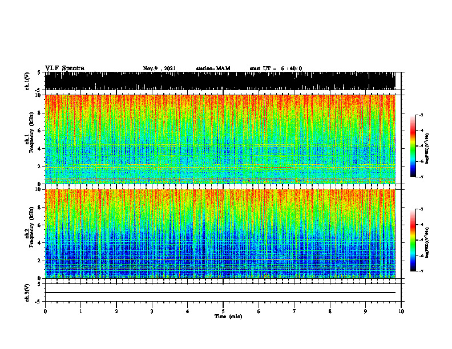Click the "ch.3(V)" axis label
The image size is (452, 349).
tap(27, 293)
